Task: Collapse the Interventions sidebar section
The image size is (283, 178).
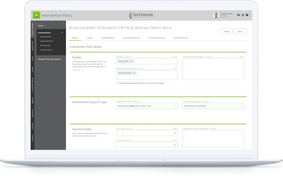Action: coord(62,33)
